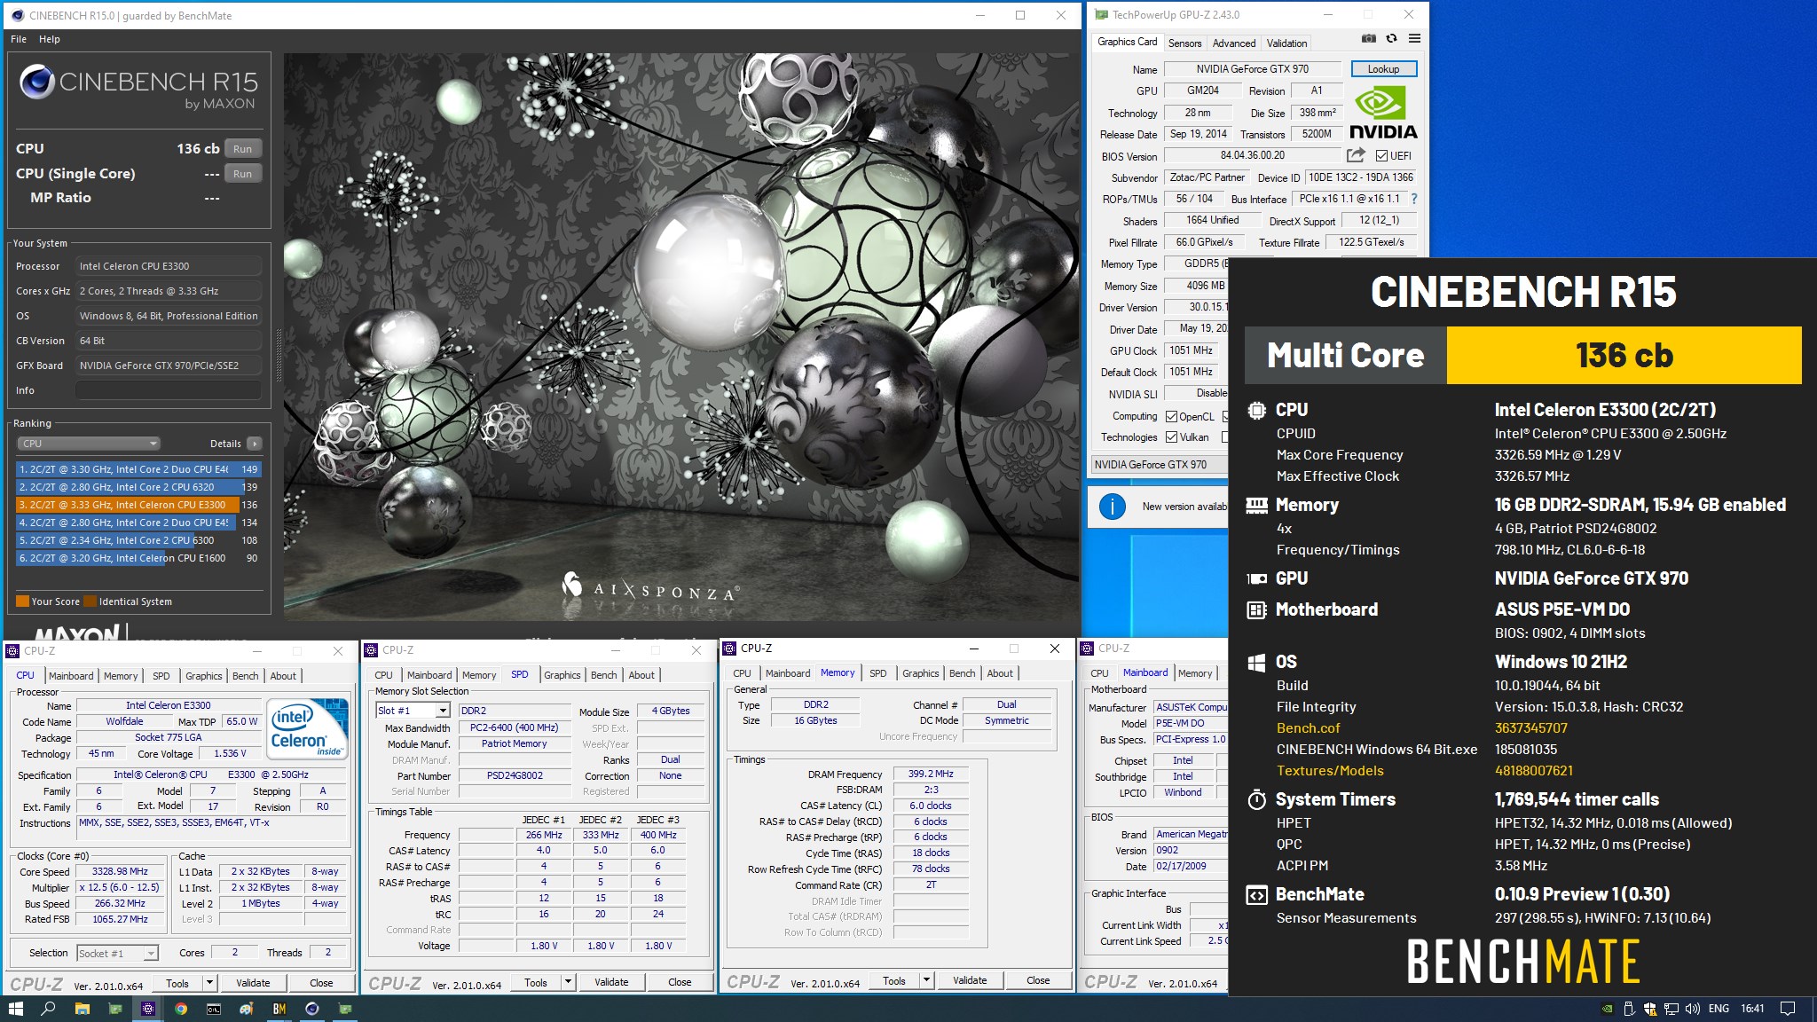Viewport: 1817px width, 1022px height.
Task: Open the Action Center notification icon
Action: 1788,1009
